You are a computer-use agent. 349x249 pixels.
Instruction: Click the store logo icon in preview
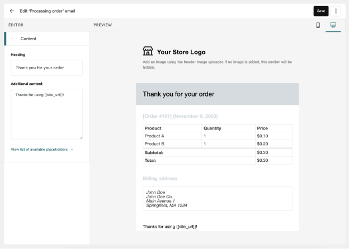coord(148,52)
